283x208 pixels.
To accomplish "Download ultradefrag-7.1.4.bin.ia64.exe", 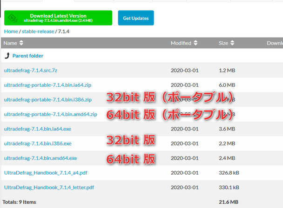I will tap(38, 129).
